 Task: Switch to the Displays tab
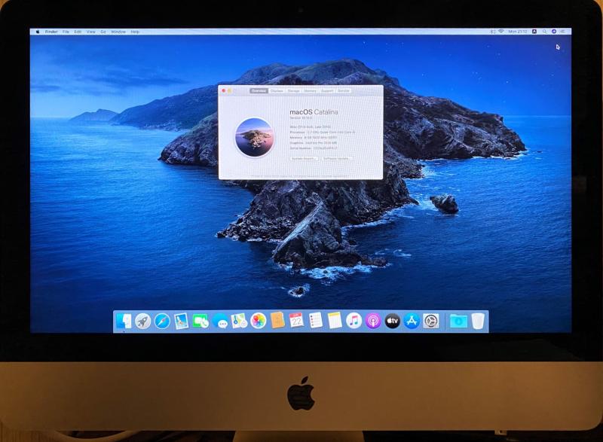pos(277,91)
